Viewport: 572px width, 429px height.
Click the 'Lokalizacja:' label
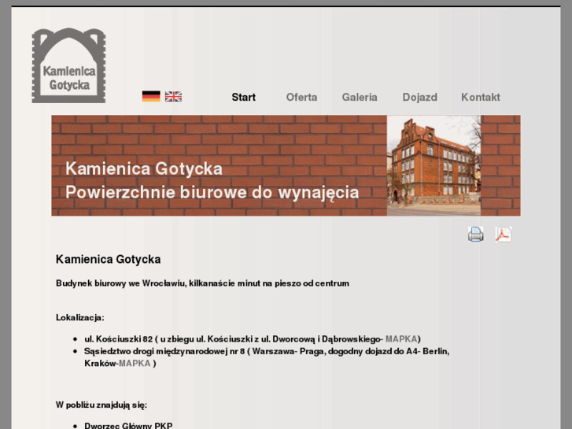click(x=79, y=317)
